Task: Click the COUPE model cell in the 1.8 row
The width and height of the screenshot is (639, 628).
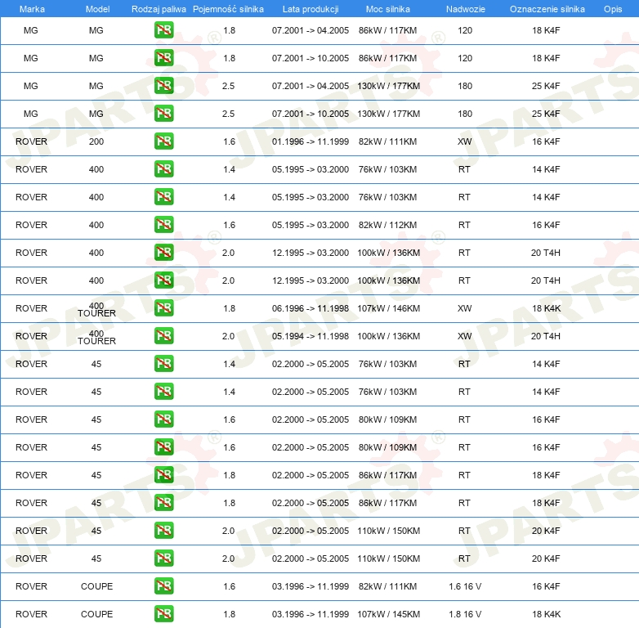Action: [96, 614]
